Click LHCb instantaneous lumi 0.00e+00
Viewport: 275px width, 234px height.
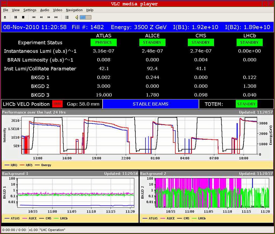[x=249, y=51]
